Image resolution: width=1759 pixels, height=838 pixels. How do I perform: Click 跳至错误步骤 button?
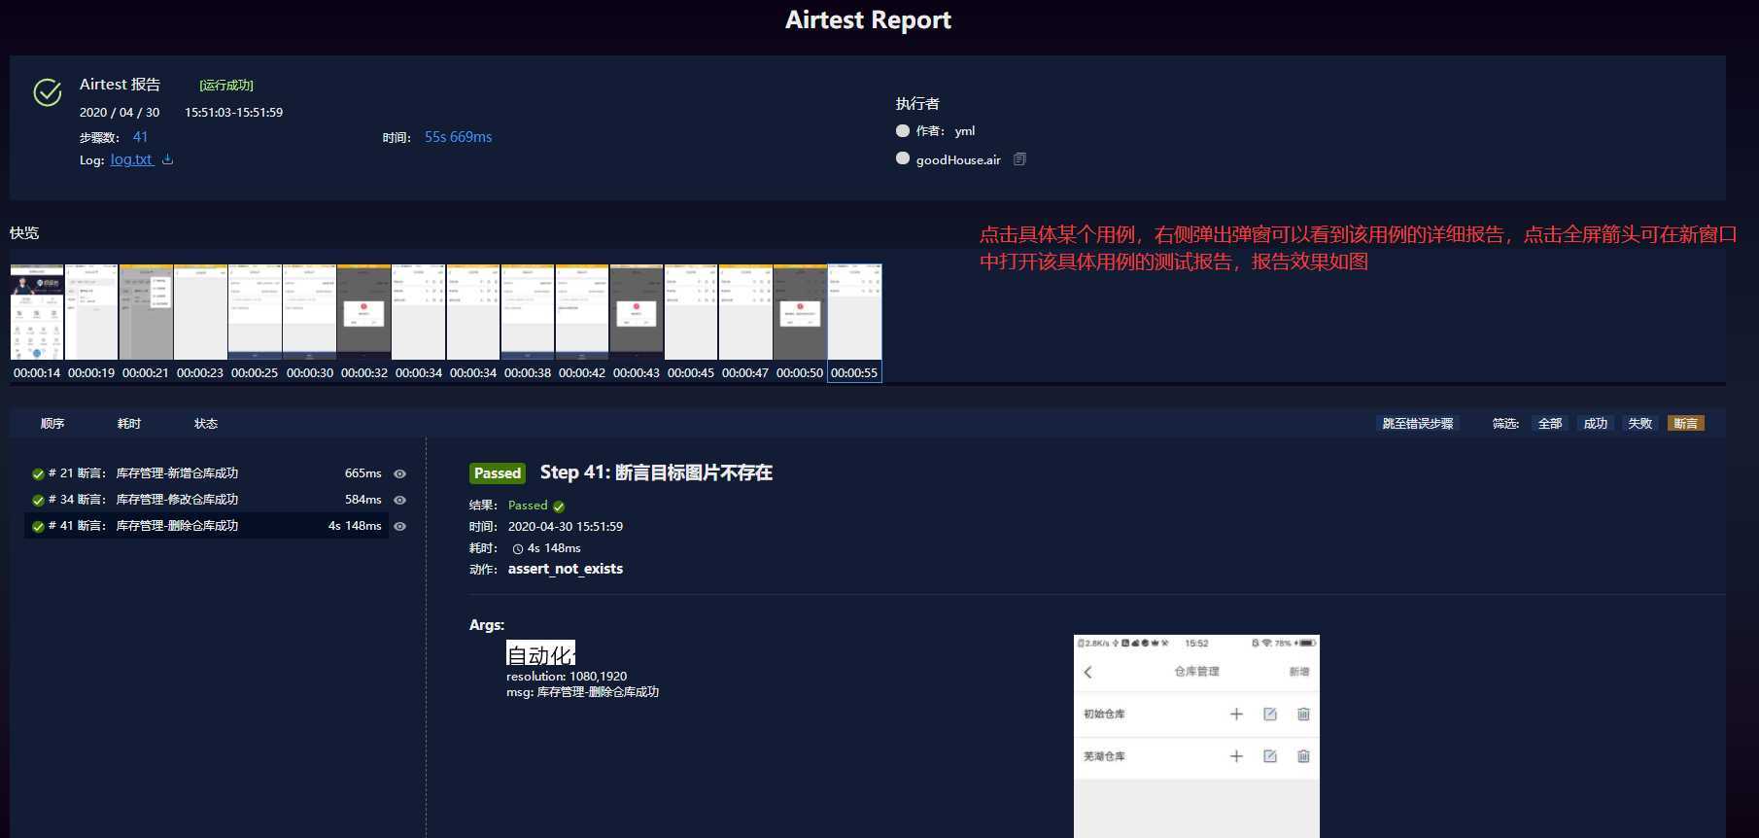pos(1418,423)
